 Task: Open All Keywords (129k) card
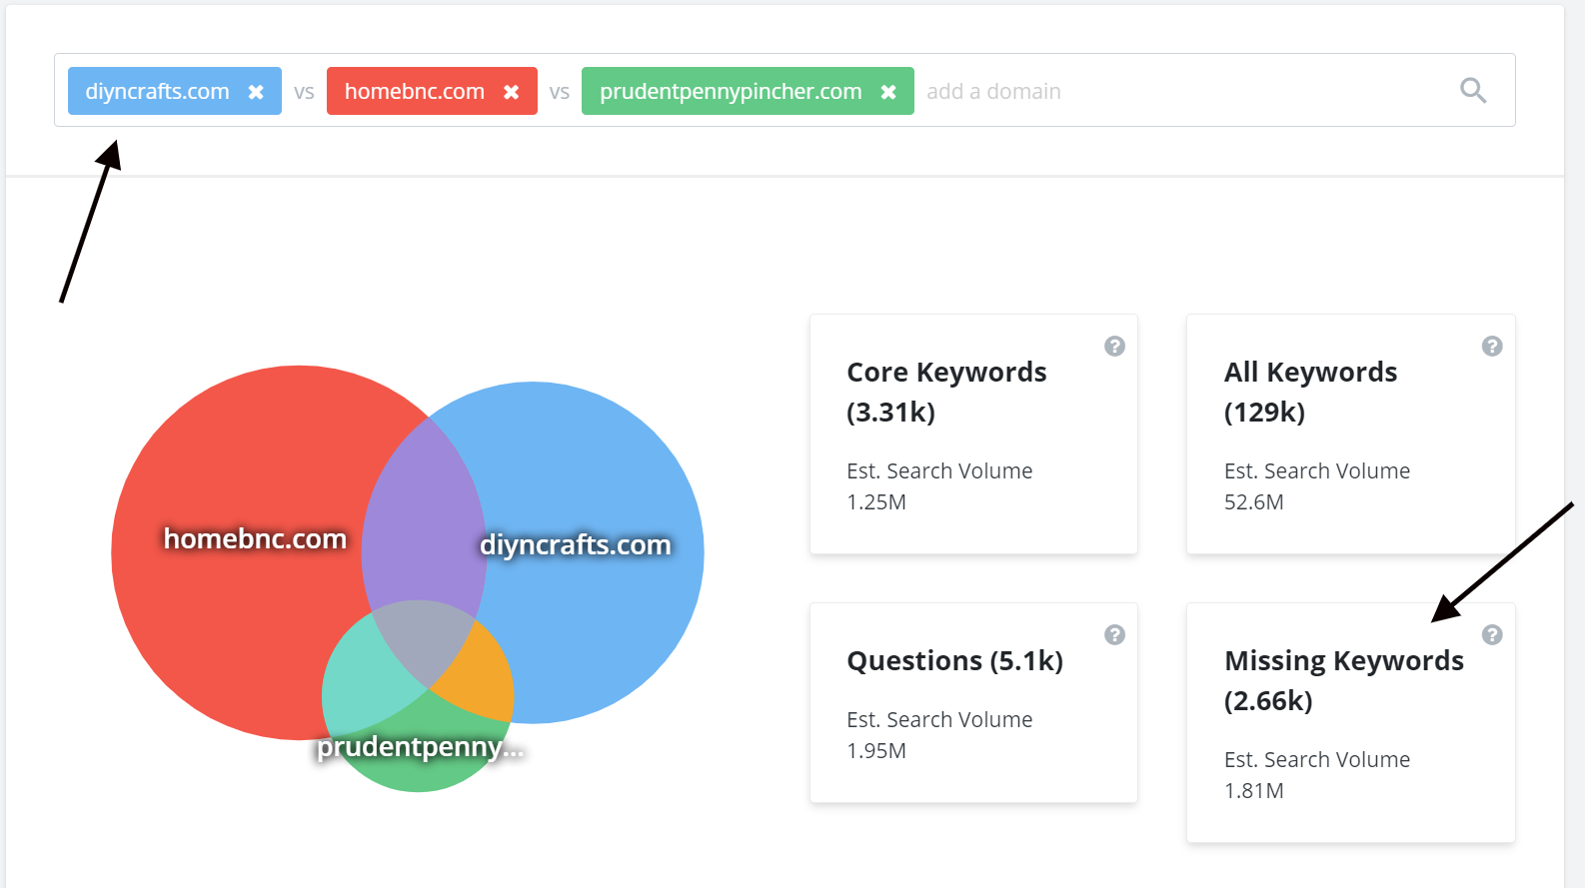[1350, 435]
